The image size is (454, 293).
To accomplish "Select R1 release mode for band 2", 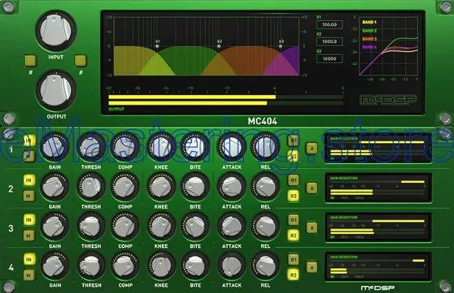I will click(x=293, y=180).
